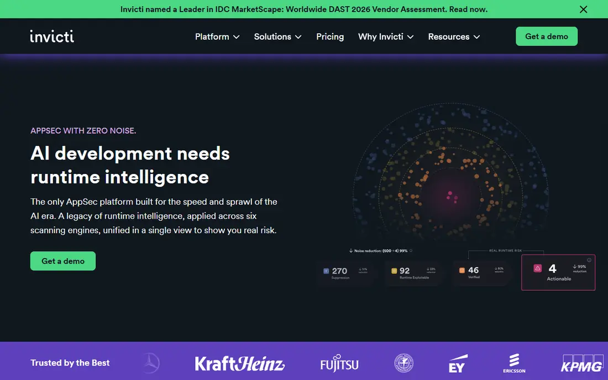Click the 'REAL RUNTIME RISK' label

[505, 251]
